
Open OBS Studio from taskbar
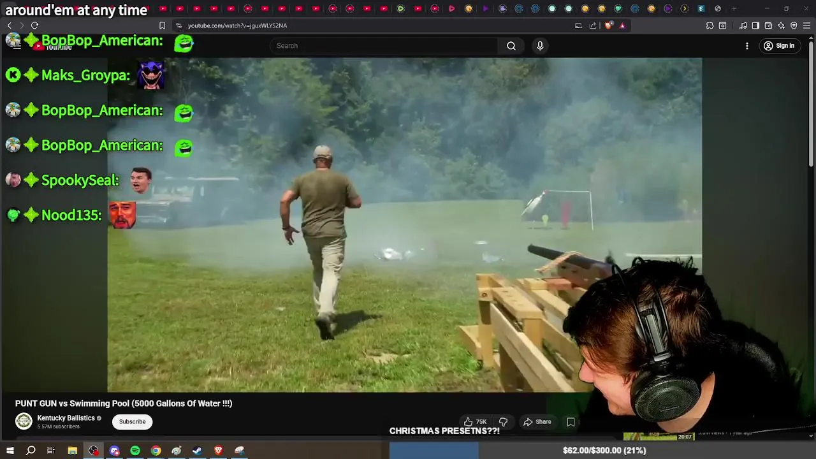[x=94, y=451]
